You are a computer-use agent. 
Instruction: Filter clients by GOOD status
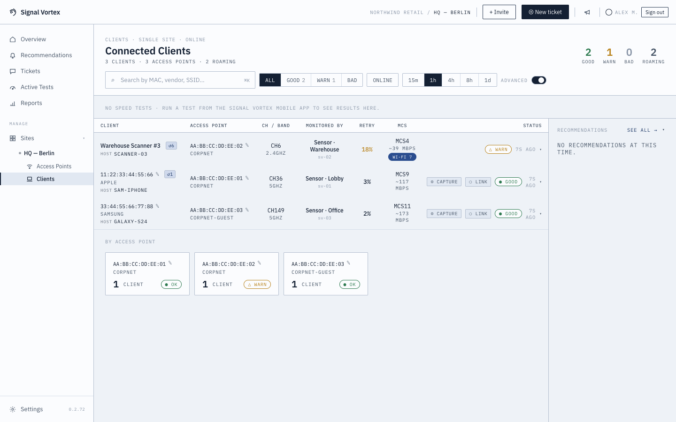[x=296, y=80]
